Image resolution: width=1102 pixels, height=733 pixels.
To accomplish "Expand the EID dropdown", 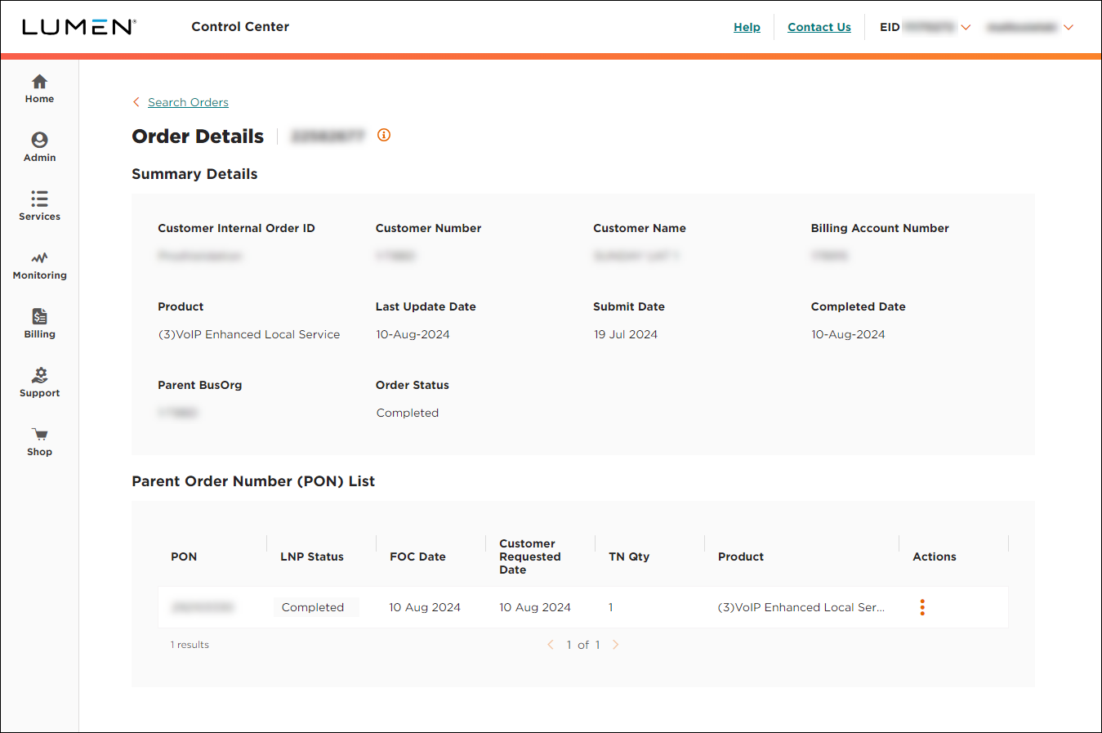I will point(966,27).
